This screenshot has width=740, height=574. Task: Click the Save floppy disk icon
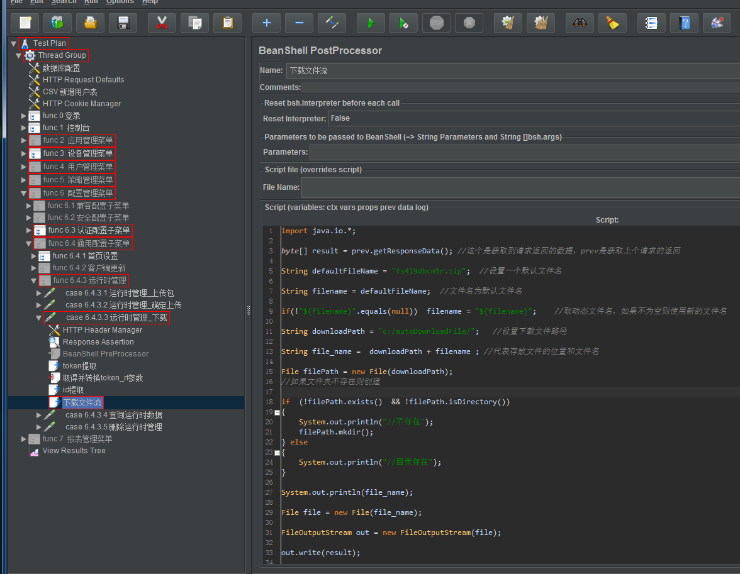click(x=123, y=23)
